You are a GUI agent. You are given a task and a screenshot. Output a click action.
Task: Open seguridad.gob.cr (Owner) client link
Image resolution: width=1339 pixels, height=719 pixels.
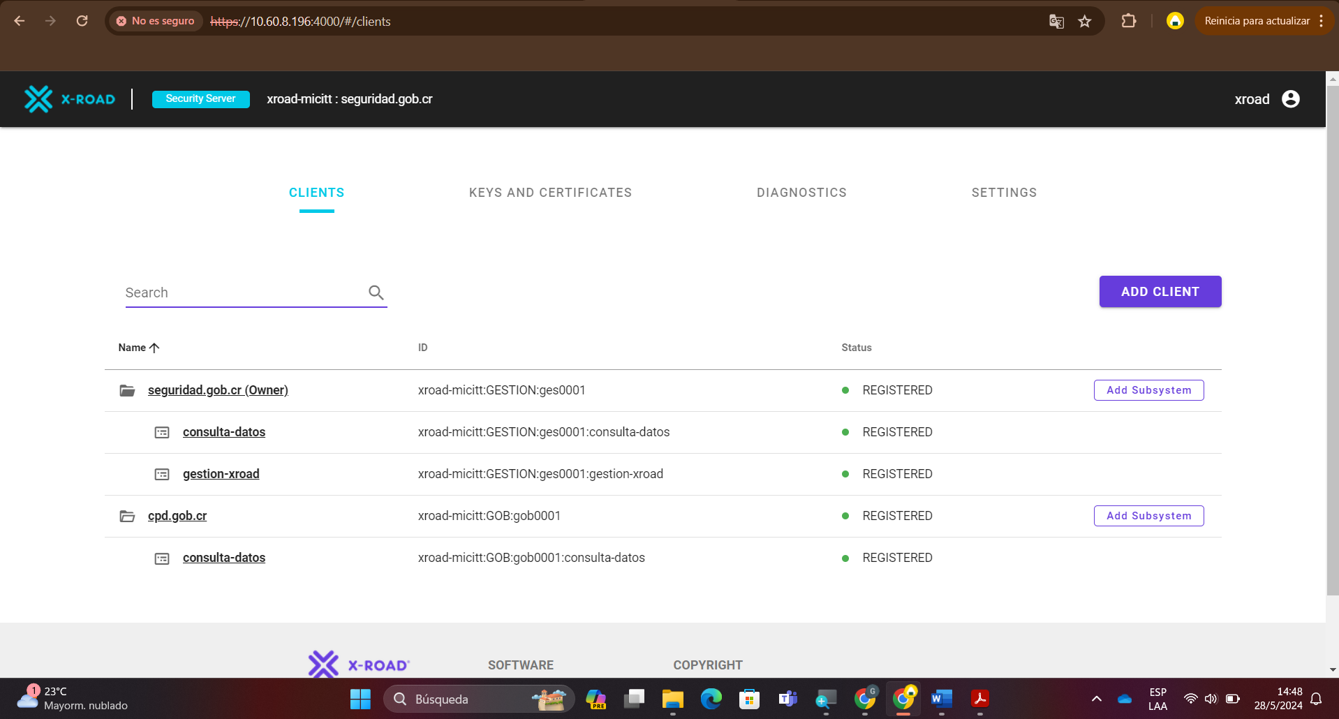pyautogui.click(x=218, y=390)
